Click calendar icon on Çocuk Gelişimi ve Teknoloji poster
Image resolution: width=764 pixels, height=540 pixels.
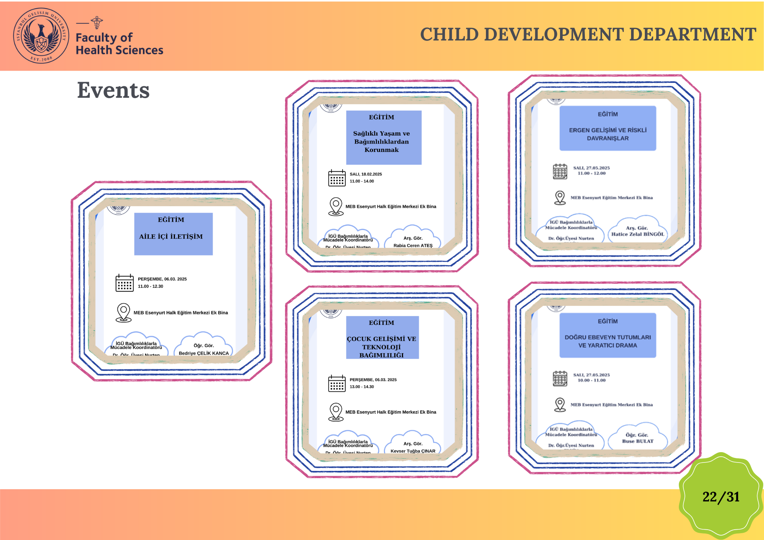click(337, 383)
